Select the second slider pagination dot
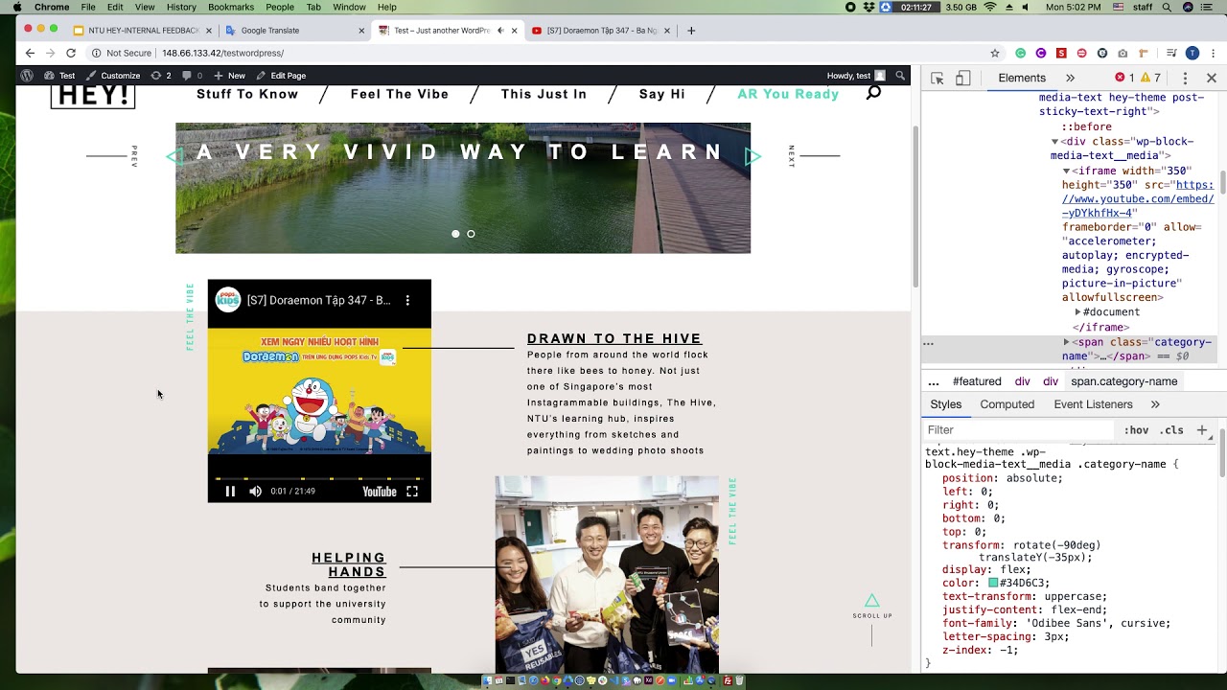This screenshot has height=690, width=1227. point(471,234)
